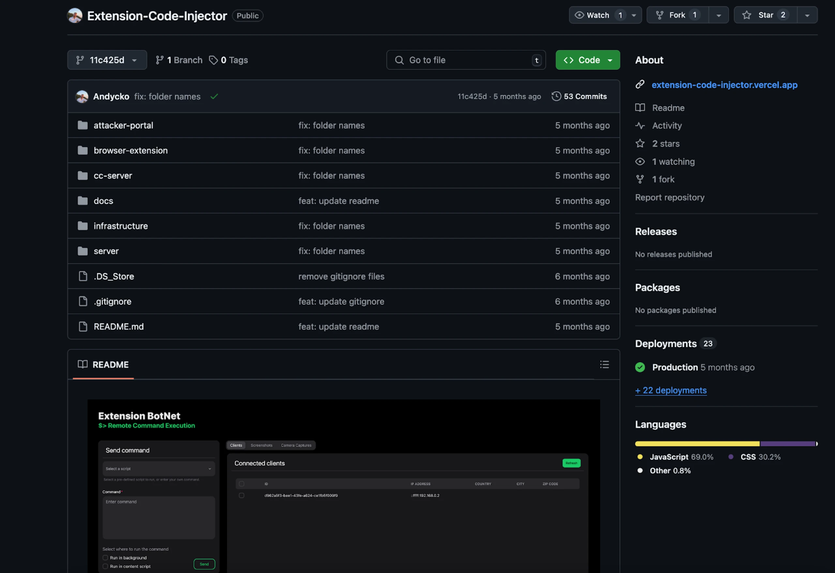
Task: Open the Activity link
Action: [667, 126]
